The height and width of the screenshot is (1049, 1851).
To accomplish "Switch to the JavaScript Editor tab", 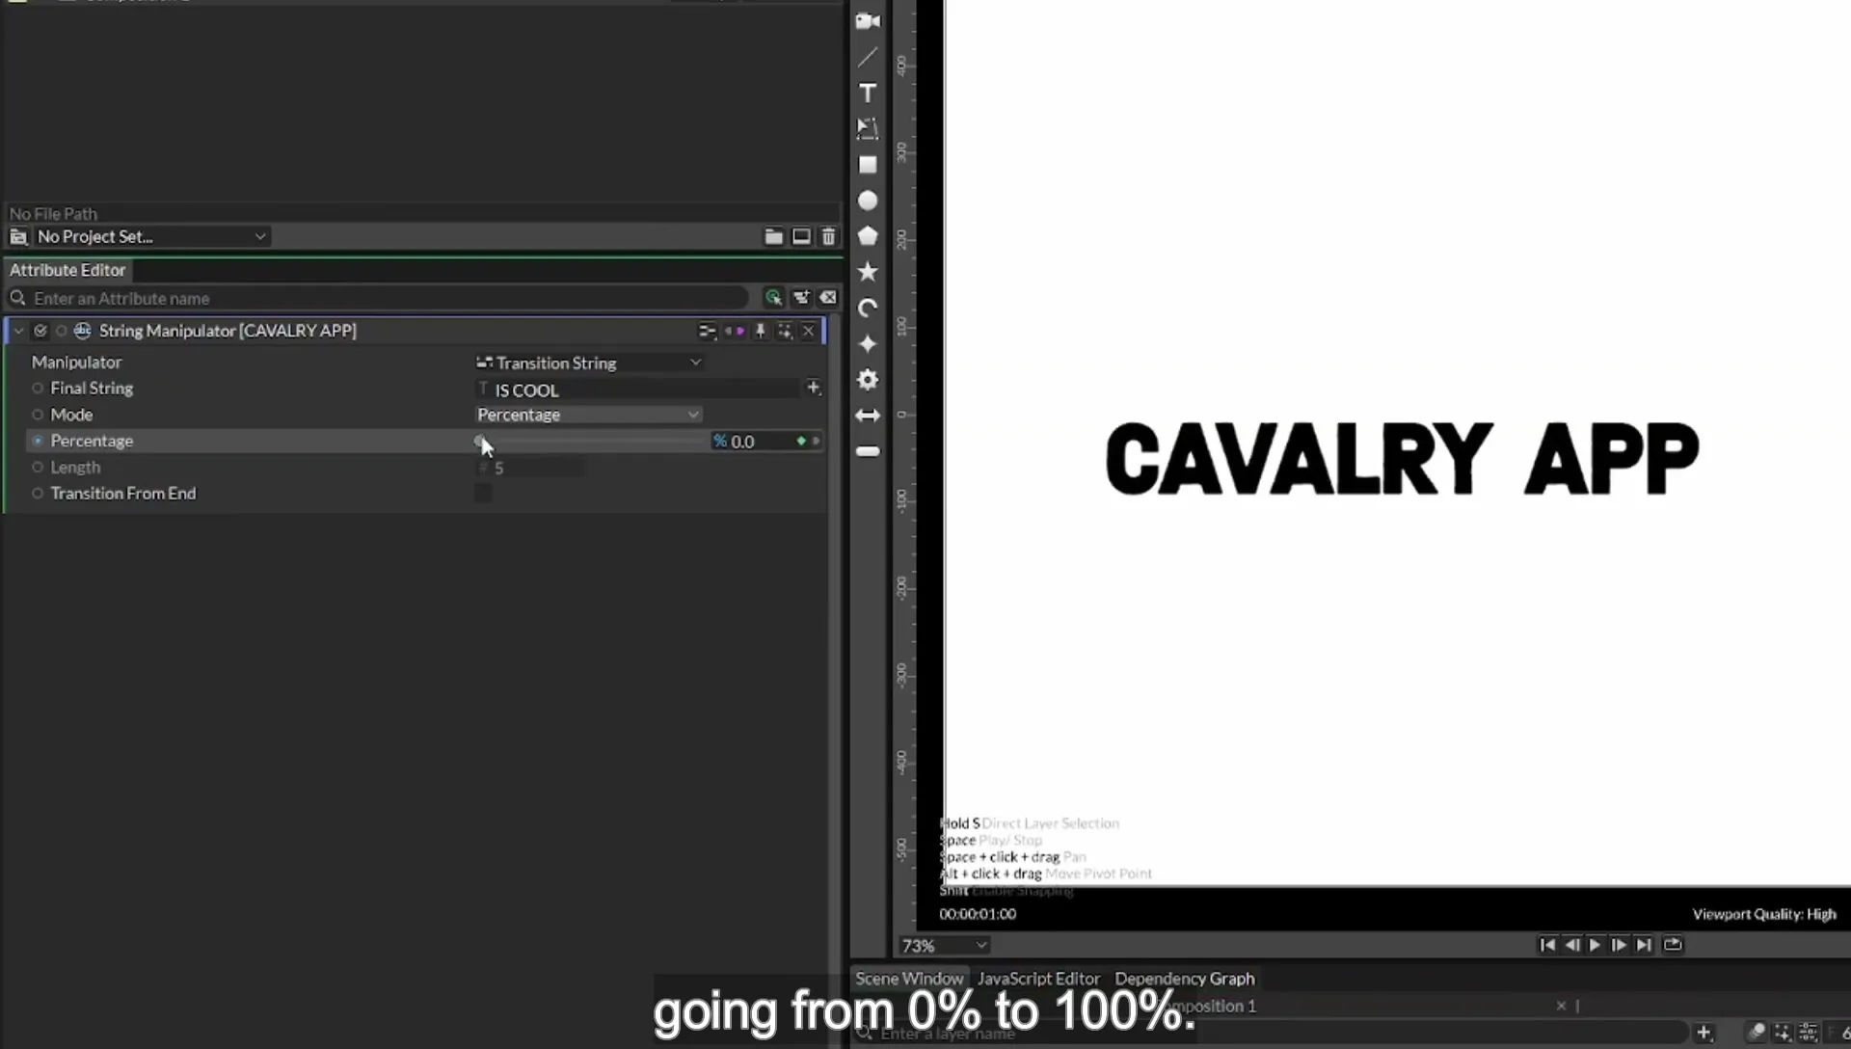I will pos(1038,979).
